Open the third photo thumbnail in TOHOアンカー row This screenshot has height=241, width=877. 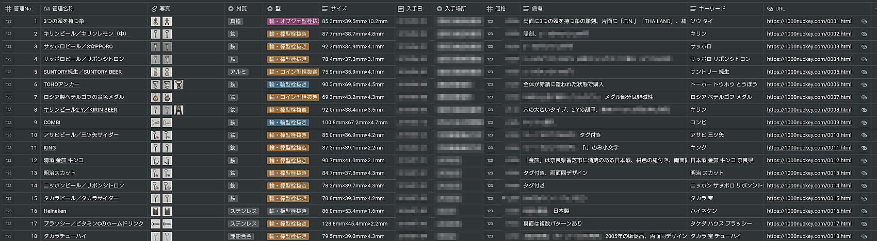coord(178,84)
